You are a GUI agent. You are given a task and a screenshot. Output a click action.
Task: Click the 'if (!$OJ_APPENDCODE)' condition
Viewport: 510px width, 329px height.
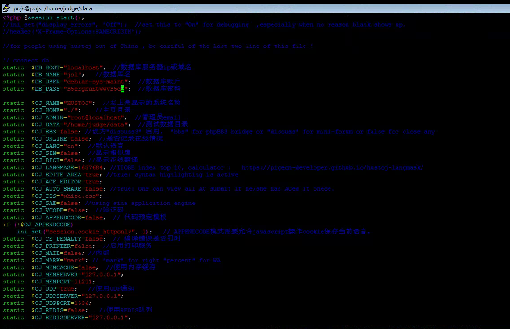[x=38, y=225]
